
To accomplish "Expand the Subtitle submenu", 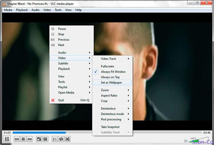I will tap(72, 63).
